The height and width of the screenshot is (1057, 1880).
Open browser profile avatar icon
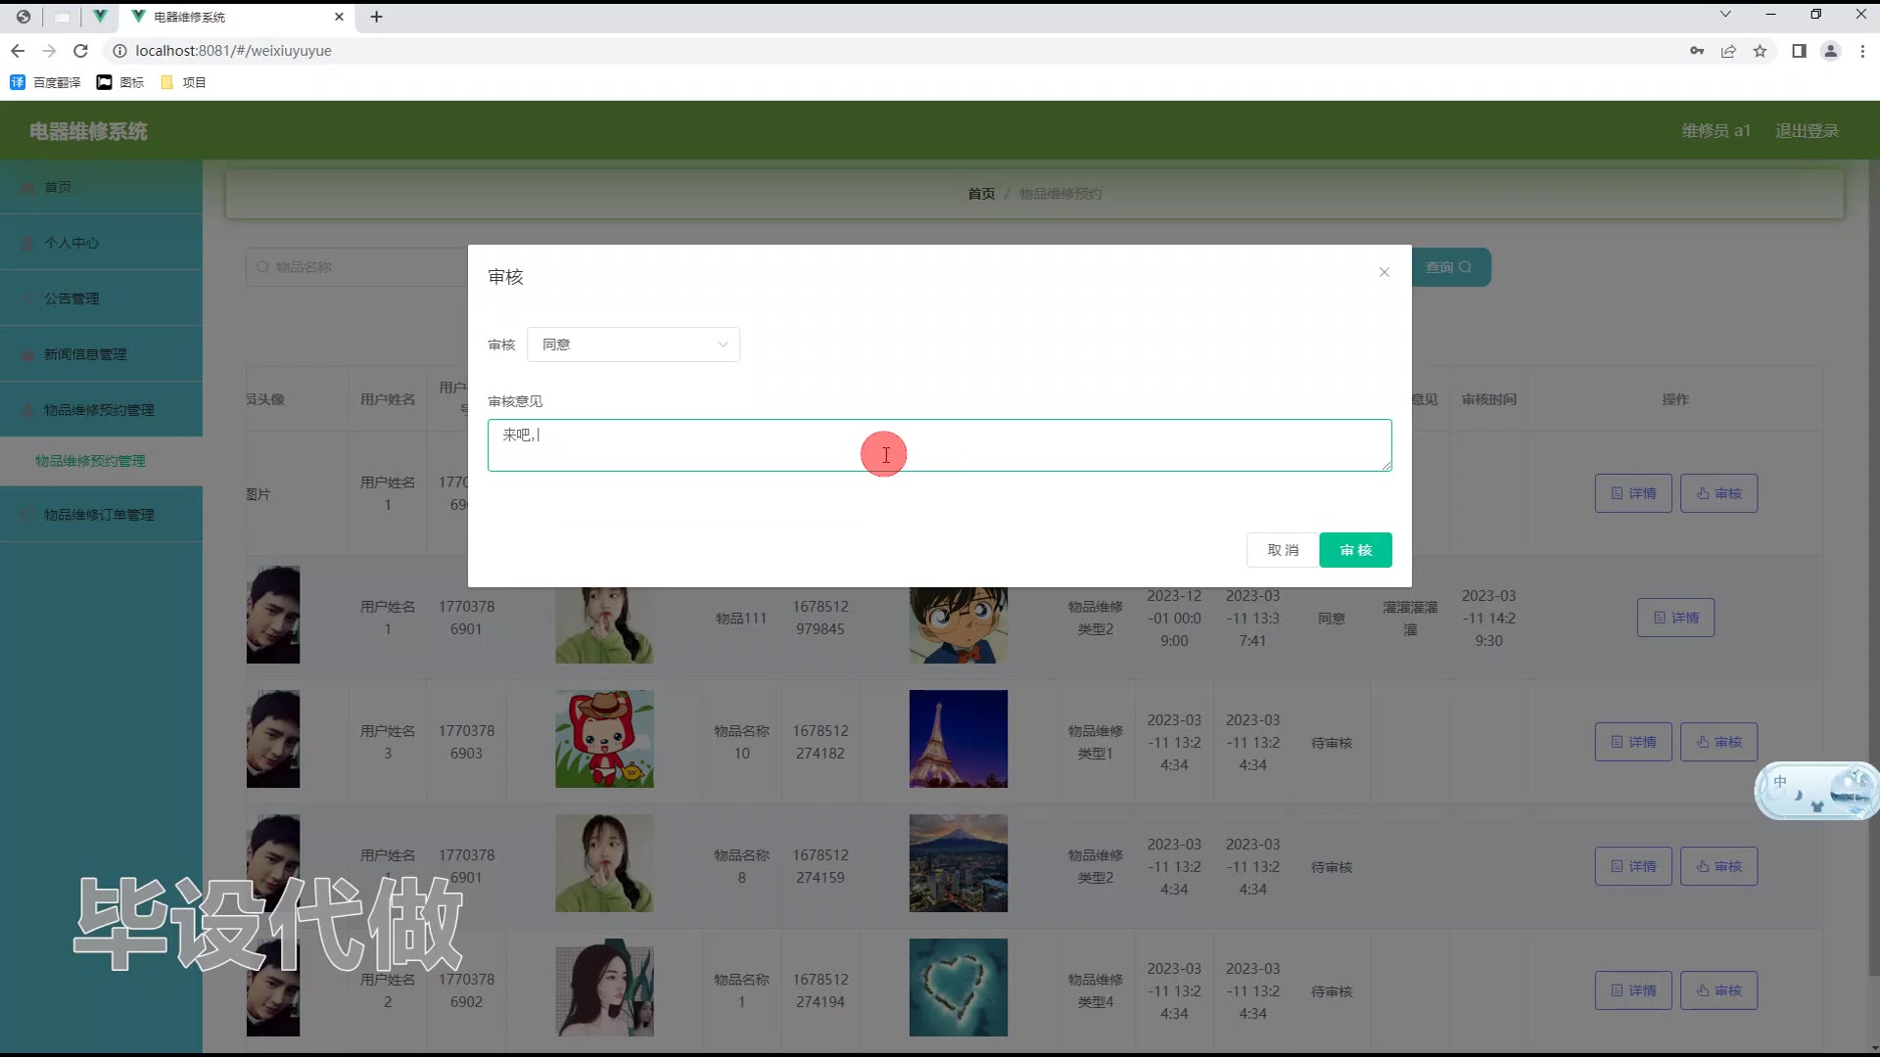[x=1830, y=51]
